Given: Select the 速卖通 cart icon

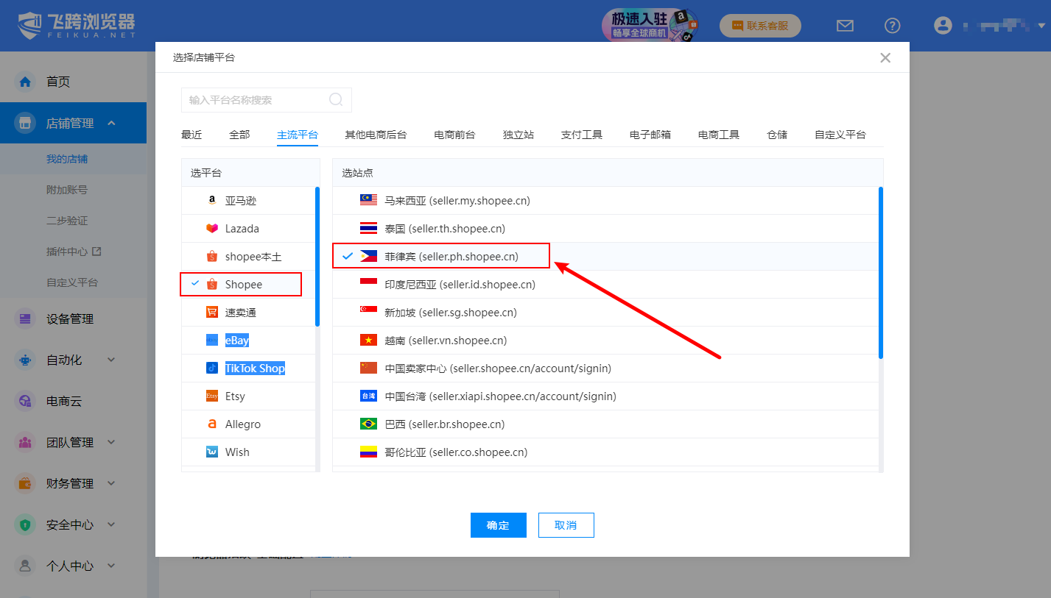Looking at the screenshot, I should click(212, 313).
